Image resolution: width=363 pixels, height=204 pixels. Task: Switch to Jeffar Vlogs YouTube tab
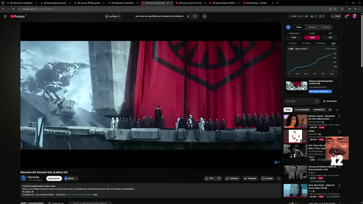[258, 3]
